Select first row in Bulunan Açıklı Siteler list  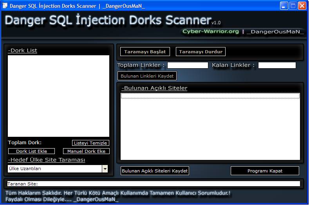coord(210,96)
